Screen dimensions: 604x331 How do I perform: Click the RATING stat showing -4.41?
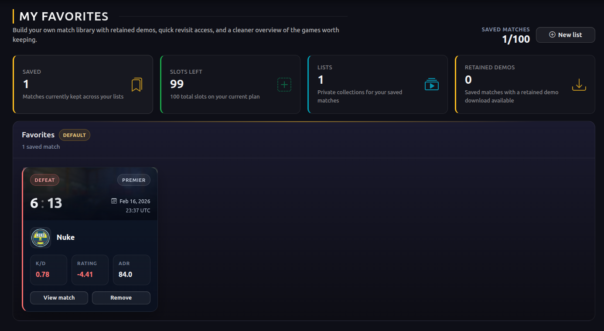coord(90,270)
